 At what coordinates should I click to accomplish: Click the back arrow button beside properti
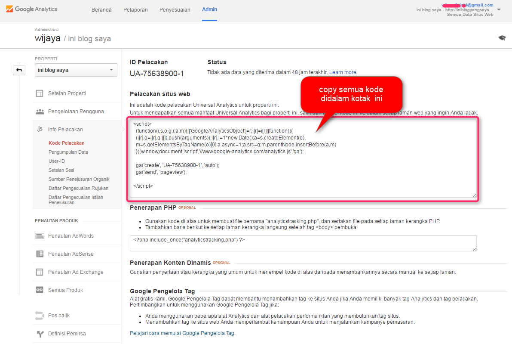pyautogui.click(x=19, y=70)
